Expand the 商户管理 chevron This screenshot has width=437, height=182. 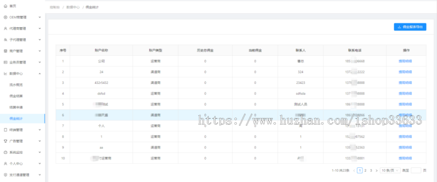(x=40, y=51)
